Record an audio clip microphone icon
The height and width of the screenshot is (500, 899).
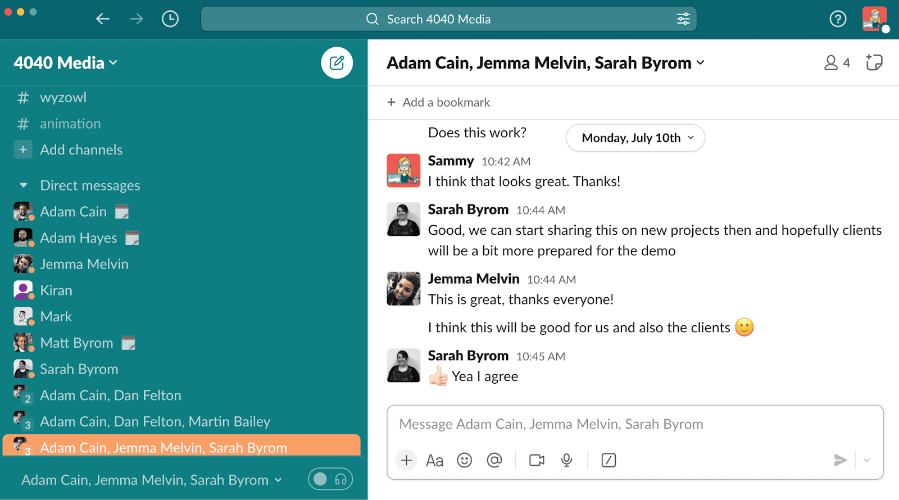[566, 461]
